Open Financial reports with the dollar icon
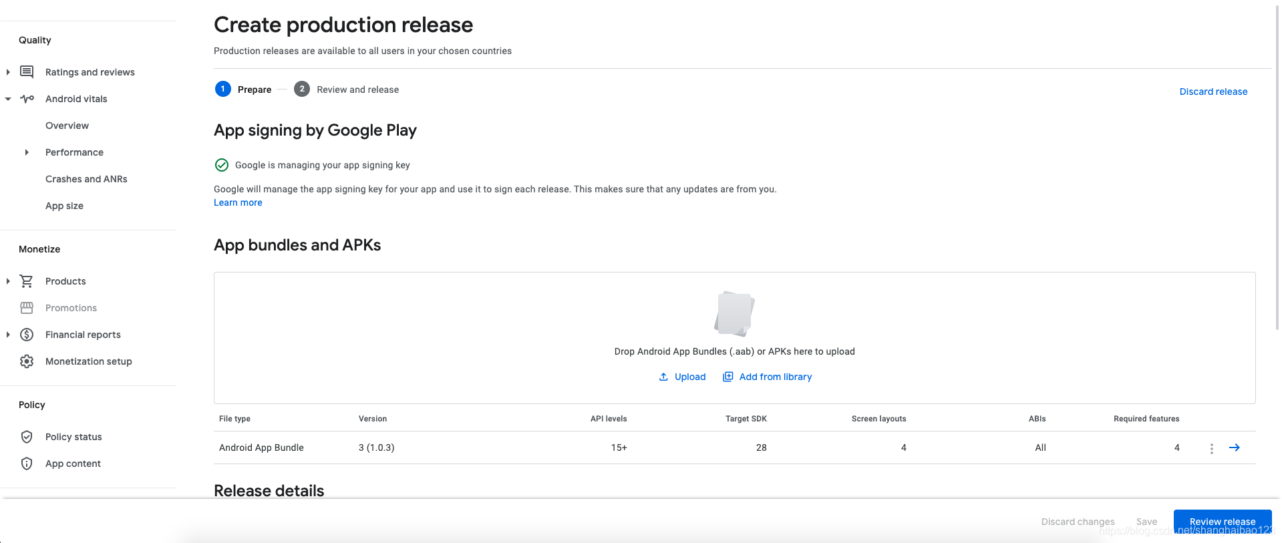The height and width of the screenshot is (543, 1282). 26,334
